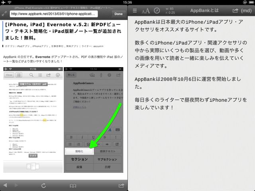Open writer asyunin link

[x=98, y=46]
